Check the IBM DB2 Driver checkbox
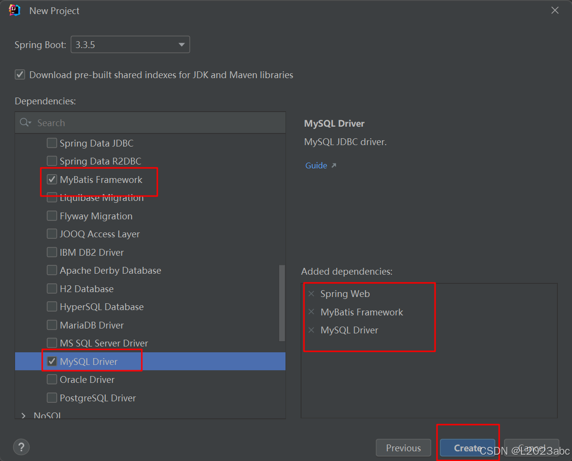The width and height of the screenshot is (572, 461). 52,252
